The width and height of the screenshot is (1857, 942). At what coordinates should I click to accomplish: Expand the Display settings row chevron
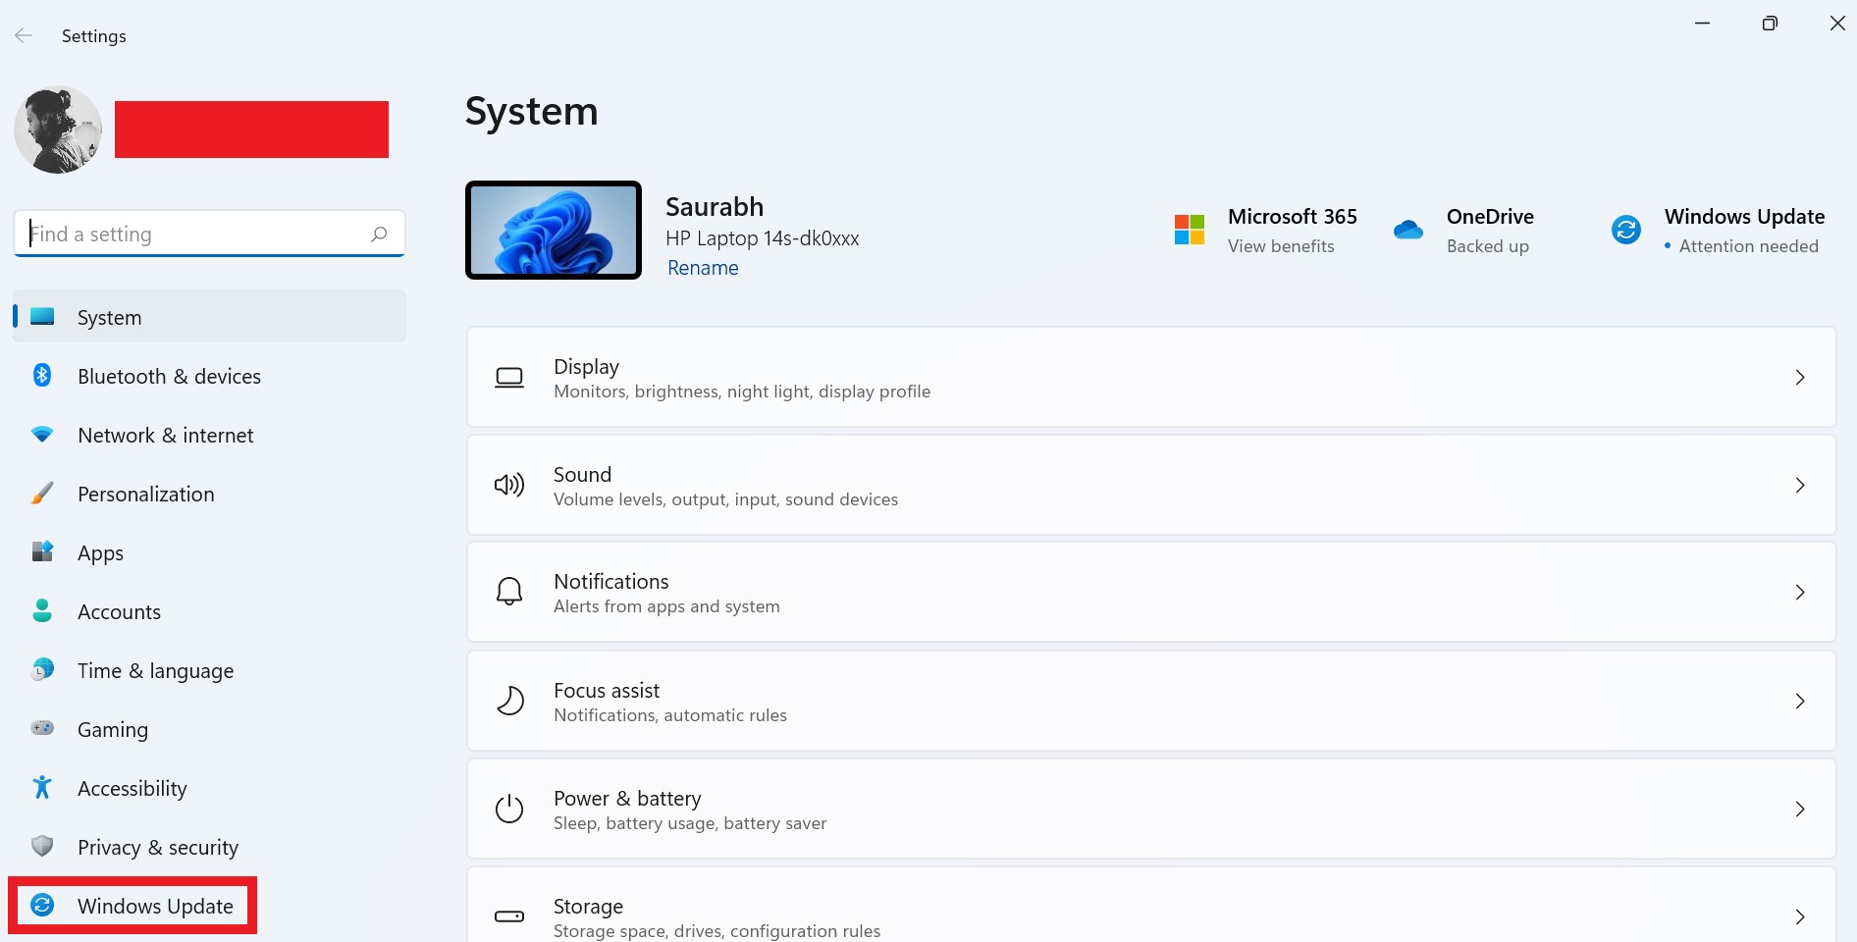click(1800, 377)
